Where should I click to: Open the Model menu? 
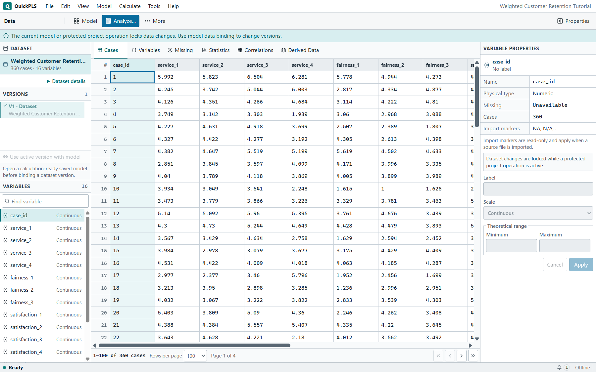tap(104, 6)
